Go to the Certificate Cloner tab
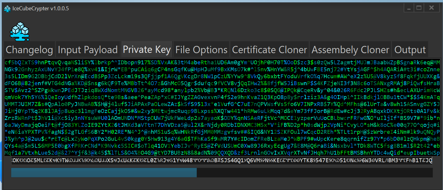This screenshot has width=443, height=190. [x=270, y=50]
